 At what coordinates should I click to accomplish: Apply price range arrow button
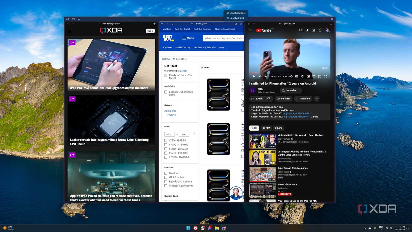click(x=194, y=134)
